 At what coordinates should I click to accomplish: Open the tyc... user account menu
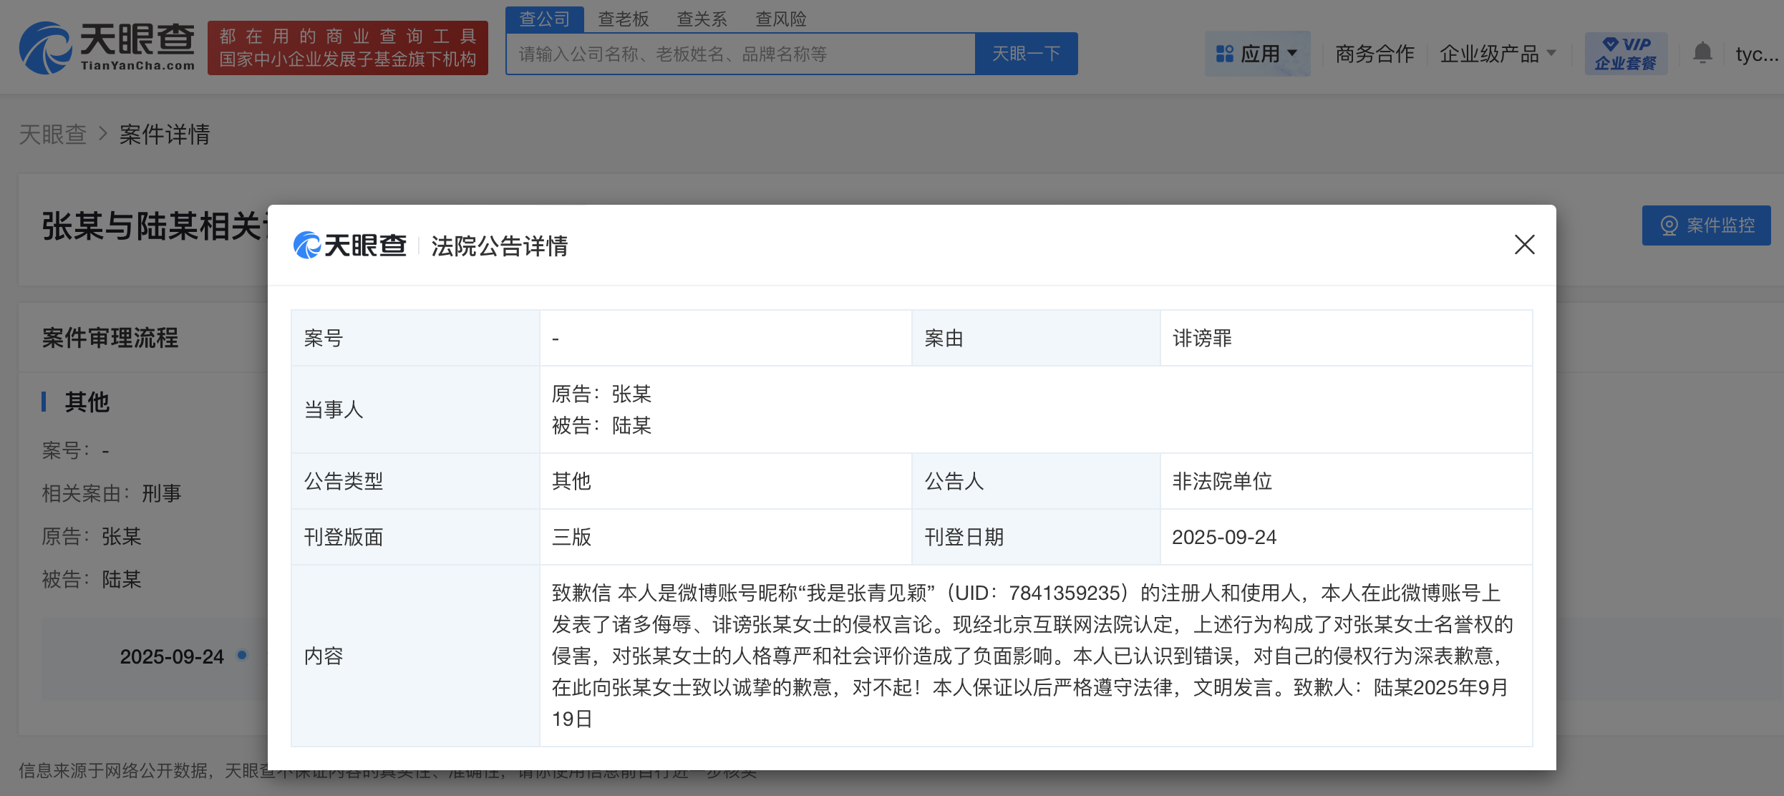1756,54
